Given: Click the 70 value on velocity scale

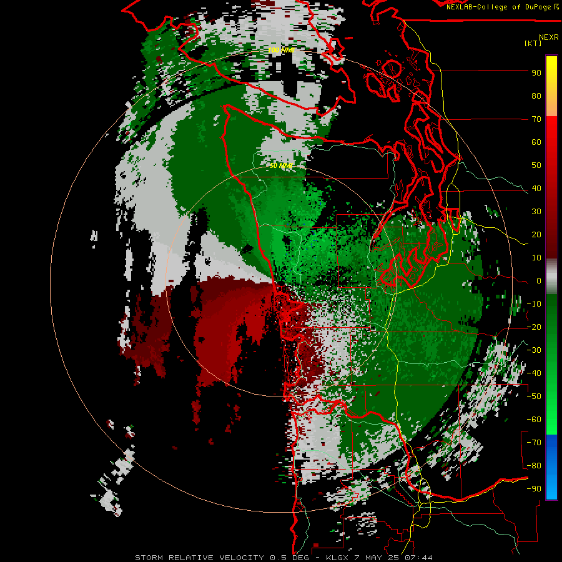Looking at the screenshot, I should [536, 119].
